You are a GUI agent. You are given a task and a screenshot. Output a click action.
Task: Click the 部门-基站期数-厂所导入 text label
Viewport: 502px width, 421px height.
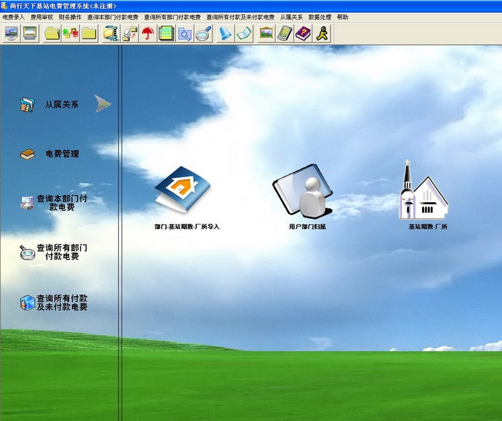pyautogui.click(x=187, y=227)
